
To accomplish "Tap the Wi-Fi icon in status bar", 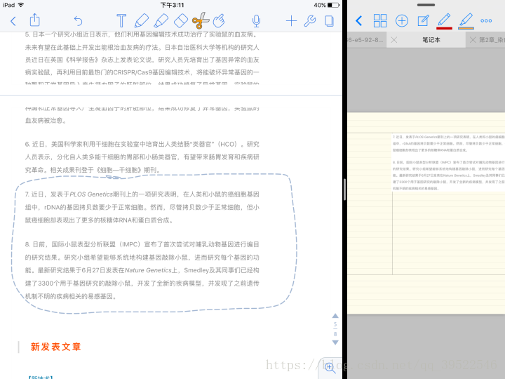I will point(21,5).
